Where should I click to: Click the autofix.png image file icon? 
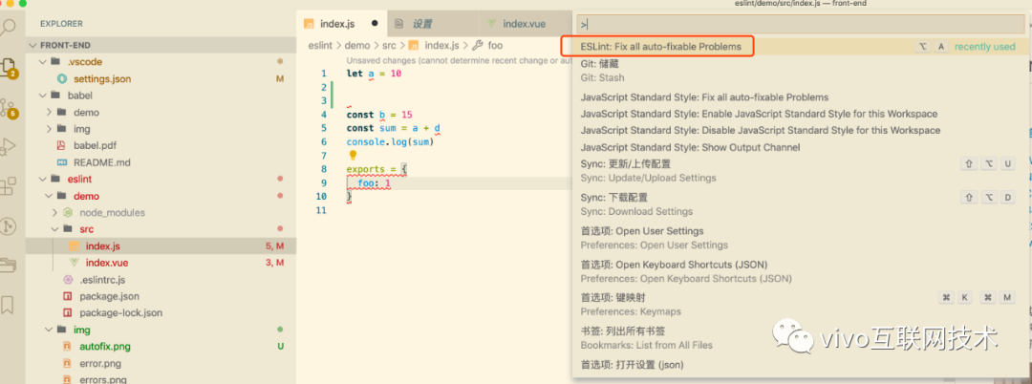68,346
